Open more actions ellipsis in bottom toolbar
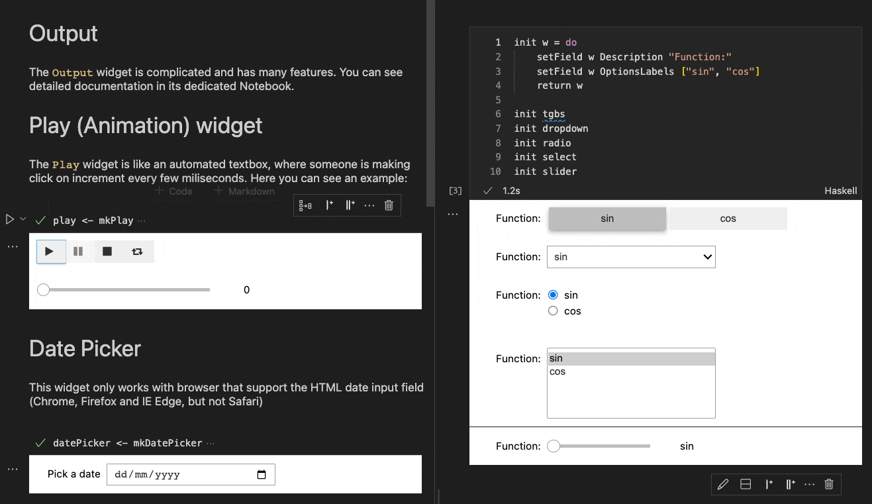Image resolution: width=872 pixels, height=504 pixels. [x=809, y=484]
